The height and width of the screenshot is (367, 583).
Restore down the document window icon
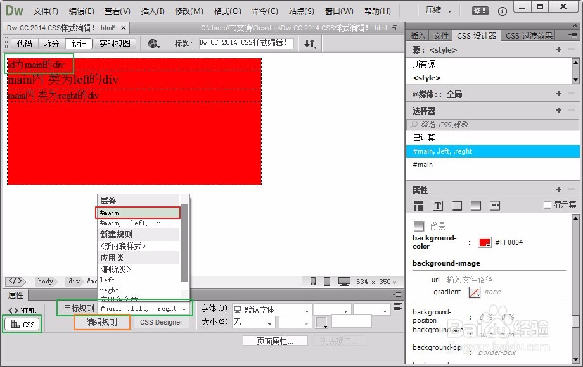395,28
